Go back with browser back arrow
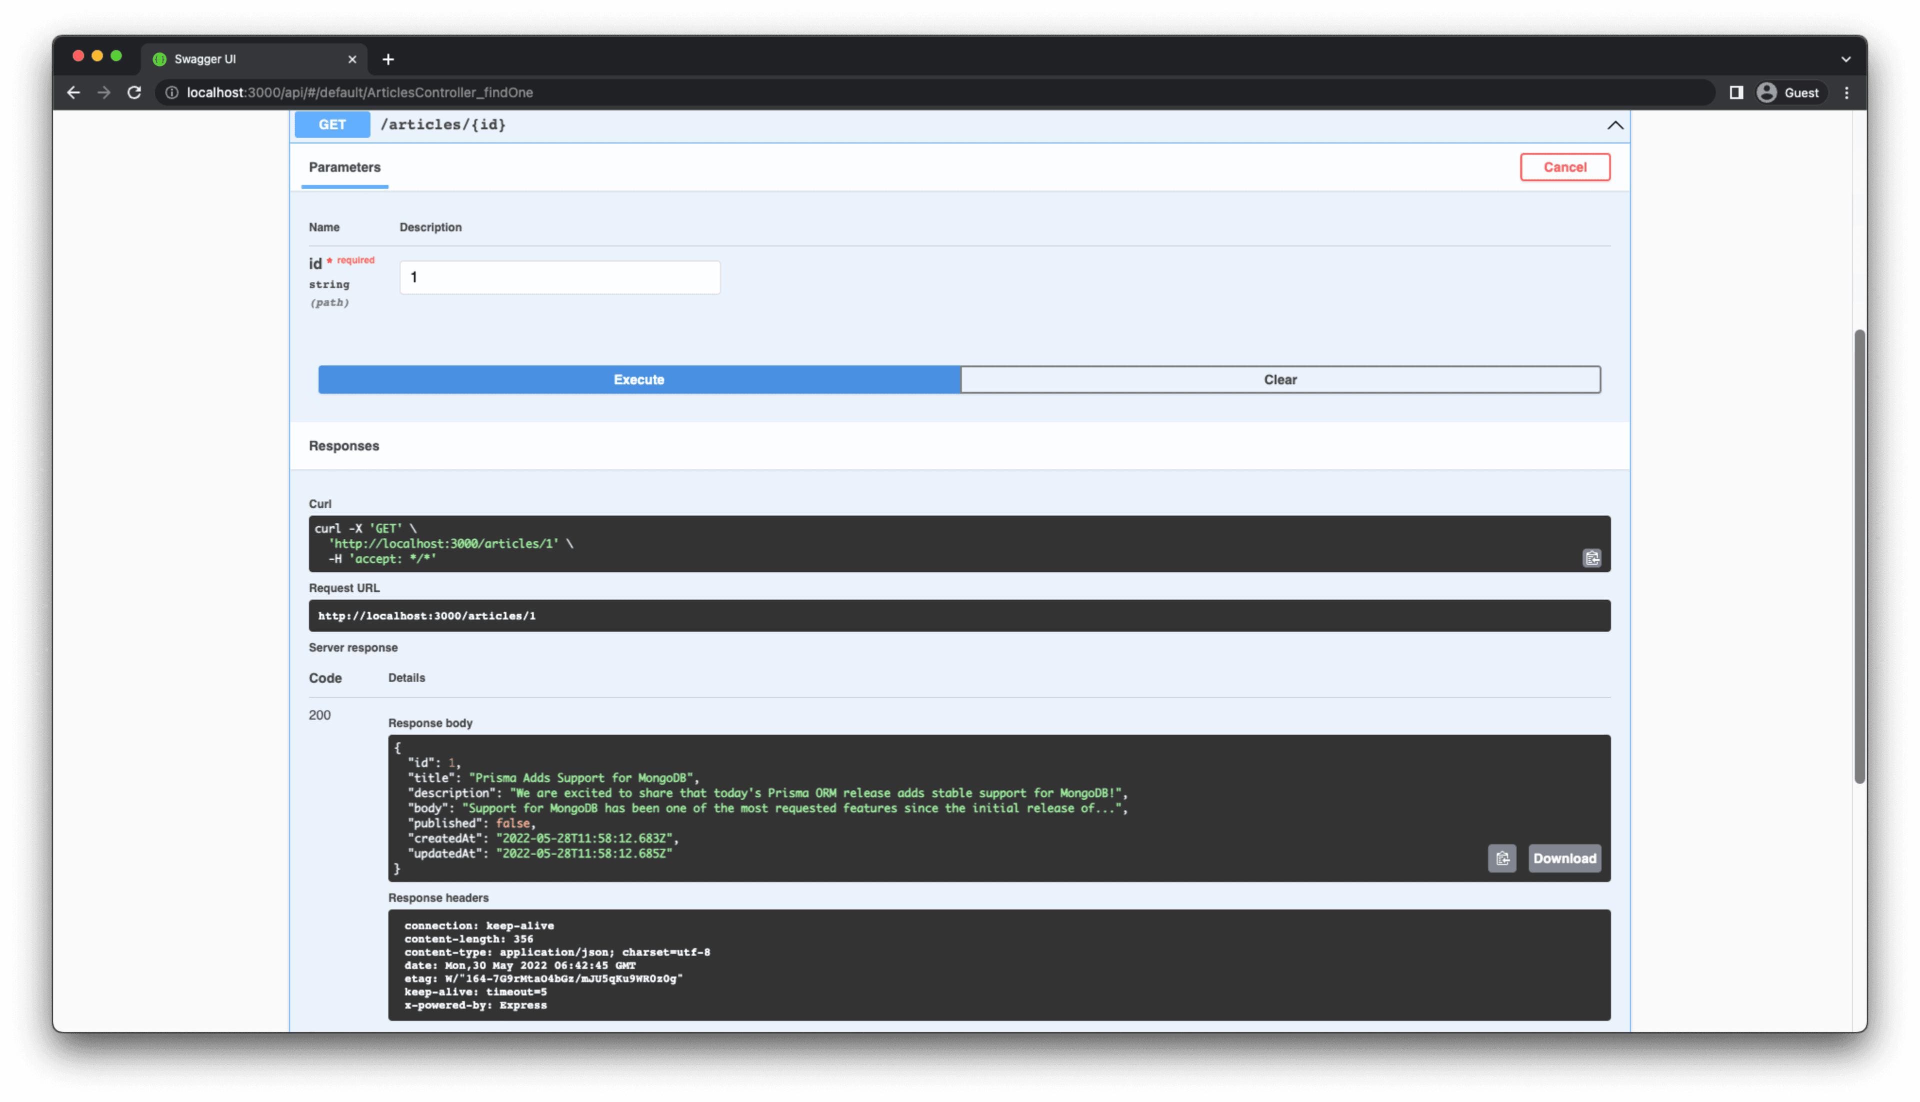This screenshot has height=1102, width=1920. (x=73, y=92)
